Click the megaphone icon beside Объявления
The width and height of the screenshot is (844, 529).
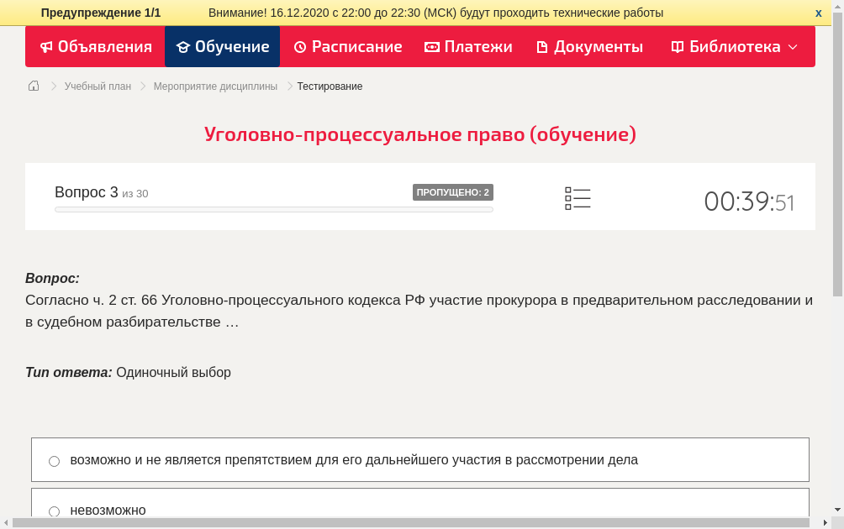pos(47,47)
